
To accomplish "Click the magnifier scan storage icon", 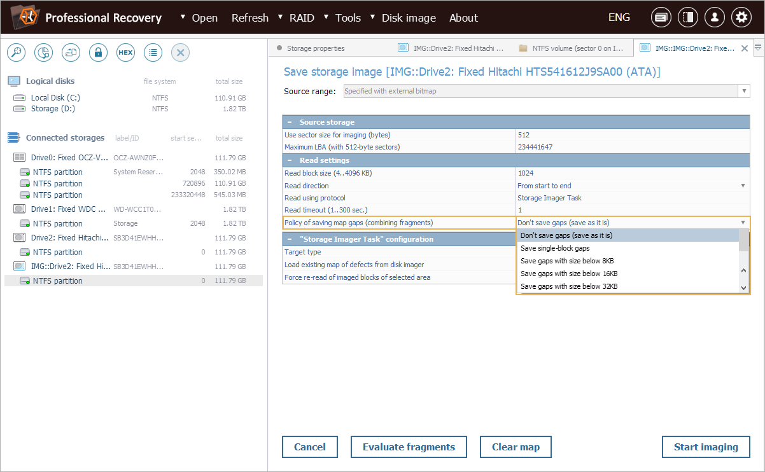I will [x=16, y=53].
